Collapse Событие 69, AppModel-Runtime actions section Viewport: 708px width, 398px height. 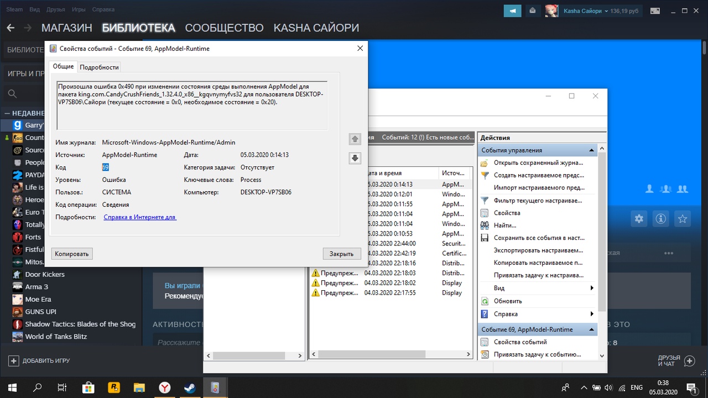tap(592, 329)
